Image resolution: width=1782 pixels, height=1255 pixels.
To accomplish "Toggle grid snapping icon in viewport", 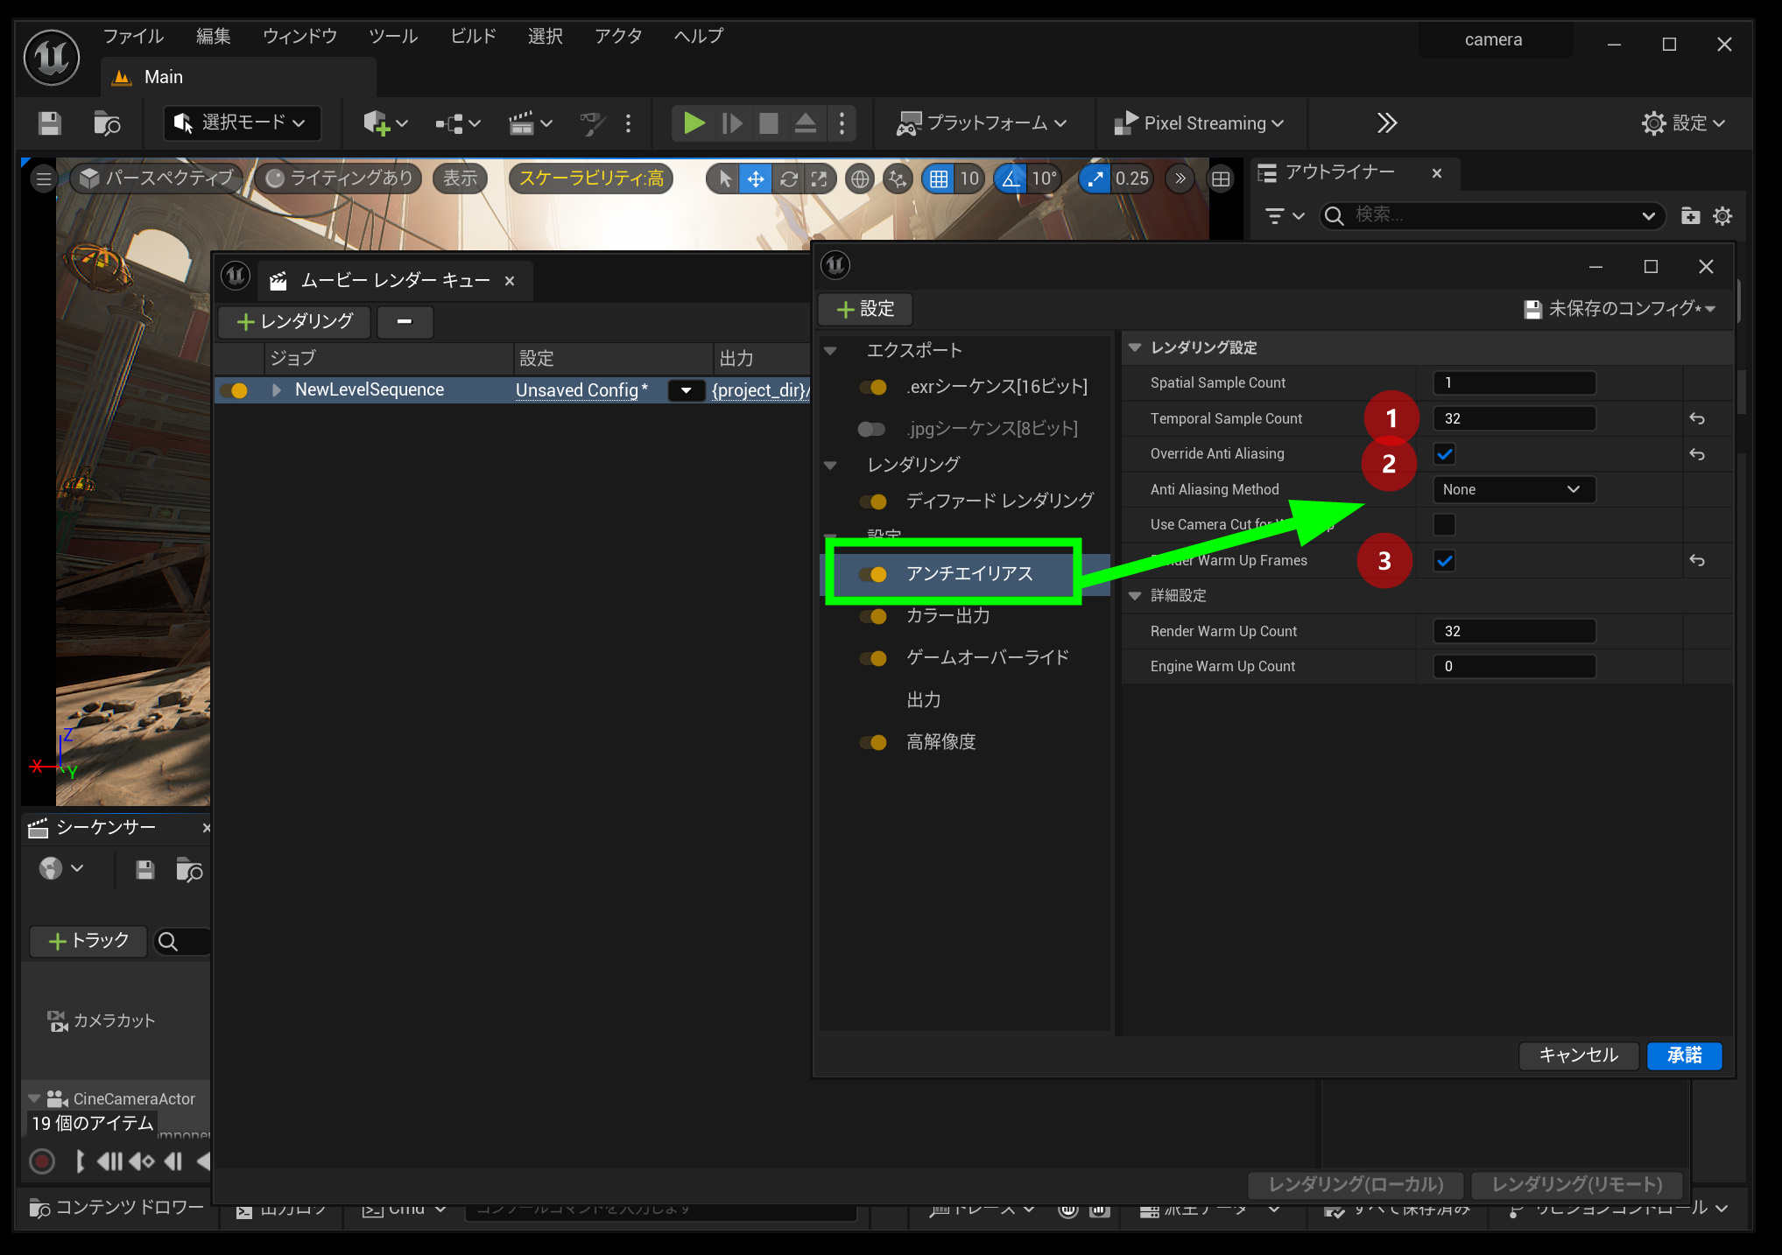I will tap(939, 179).
